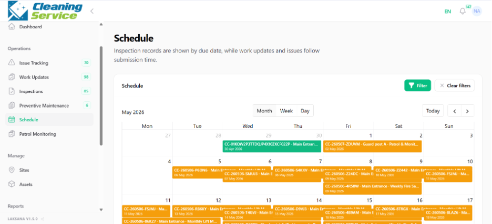Screen dimensions: 492x224
Task: Click the sidebar vertical scrollbar
Action: 101,95
